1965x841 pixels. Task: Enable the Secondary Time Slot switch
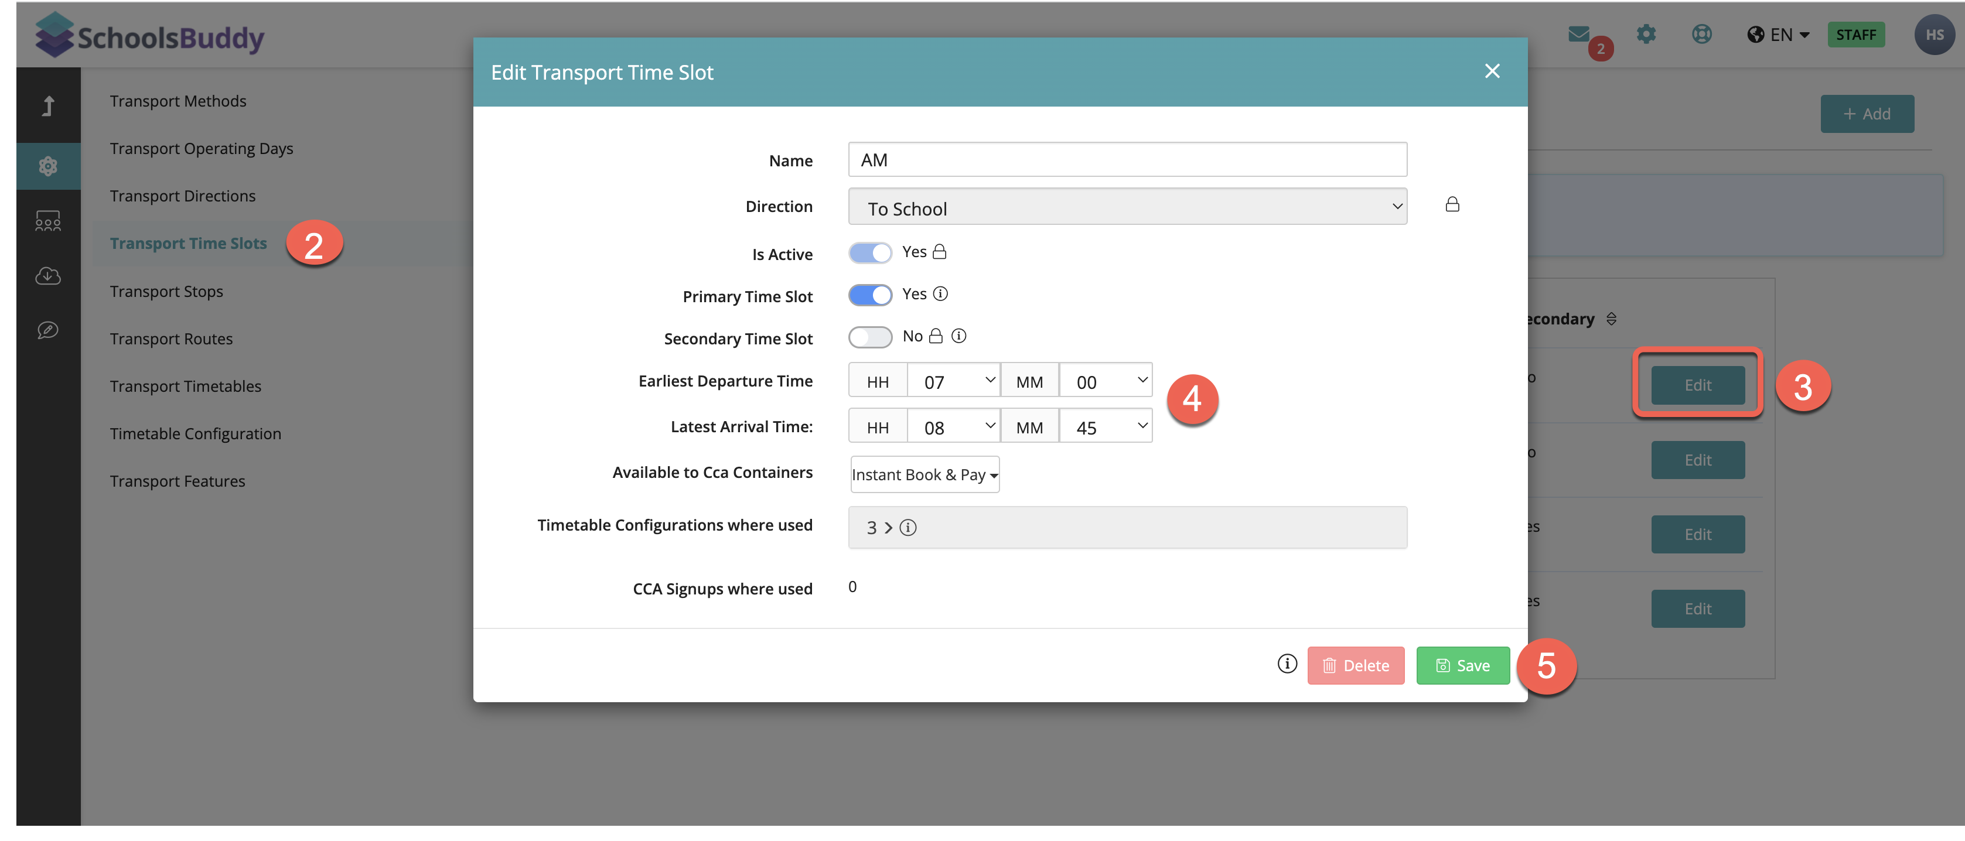tap(869, 337)
